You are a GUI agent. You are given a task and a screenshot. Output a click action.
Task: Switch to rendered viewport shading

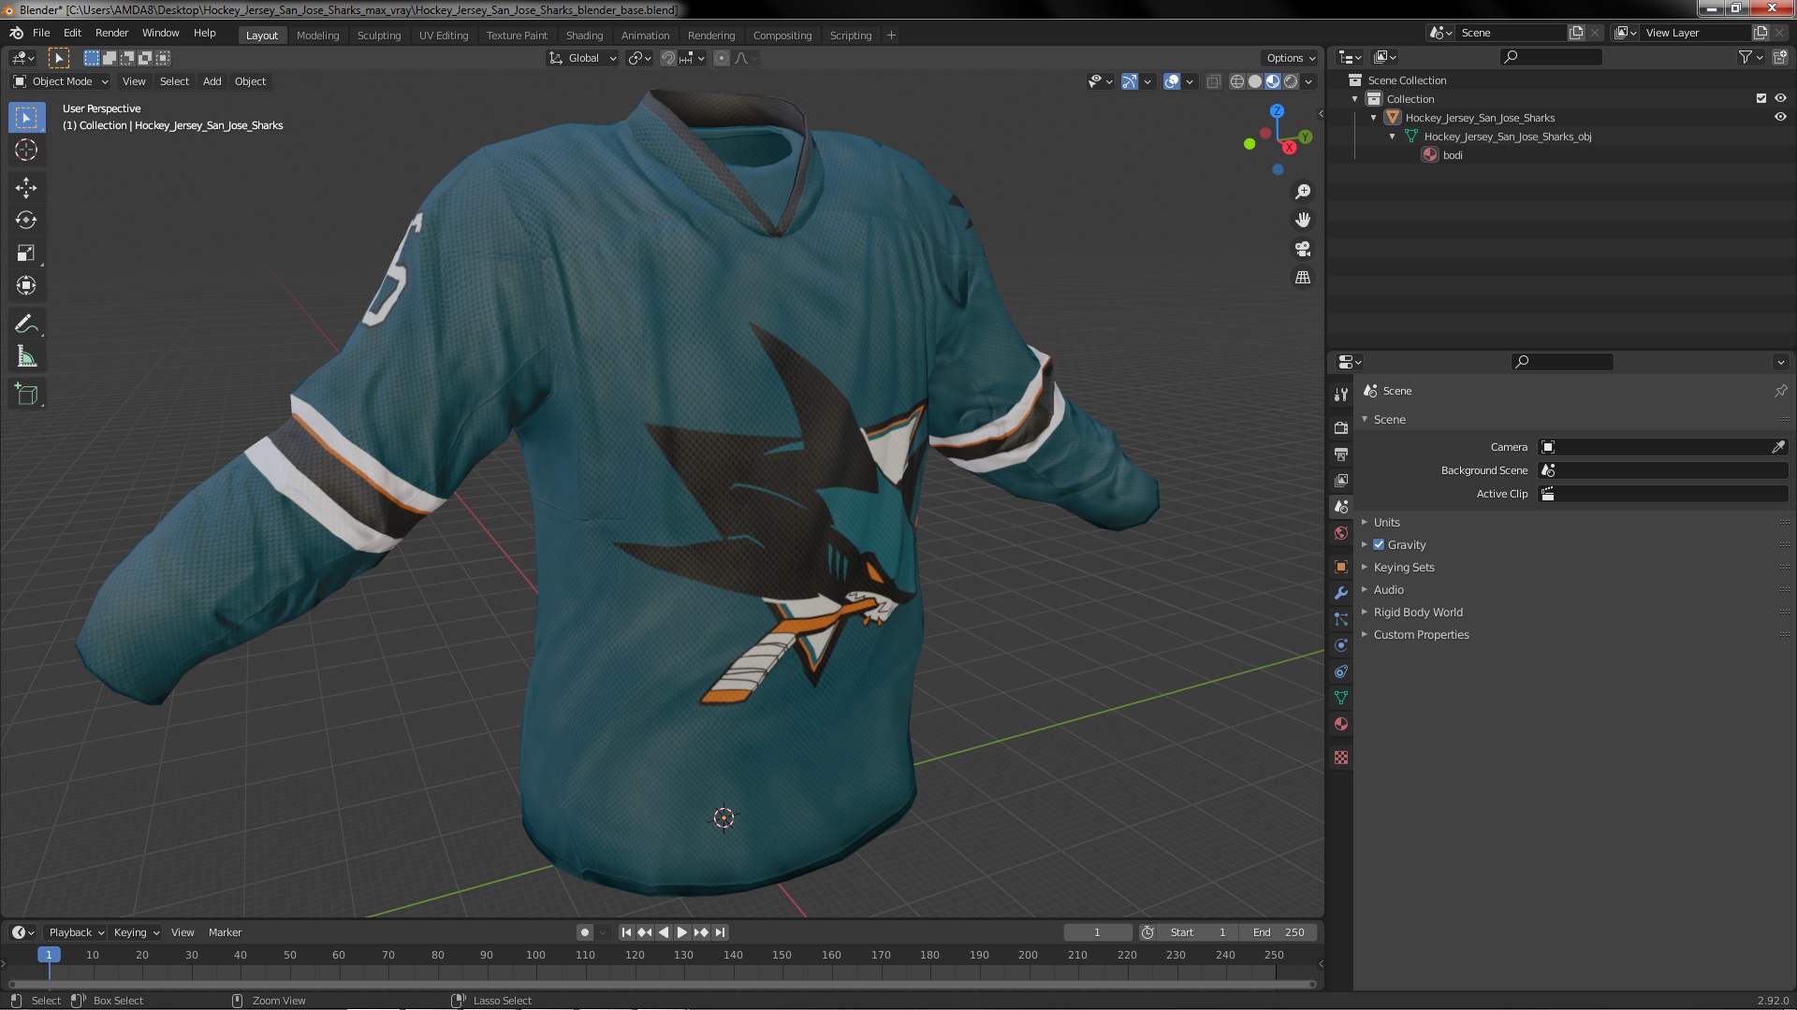1291,81
